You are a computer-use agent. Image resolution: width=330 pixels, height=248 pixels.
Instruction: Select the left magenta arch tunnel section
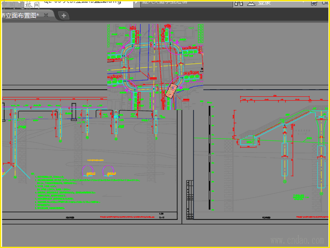89,171
